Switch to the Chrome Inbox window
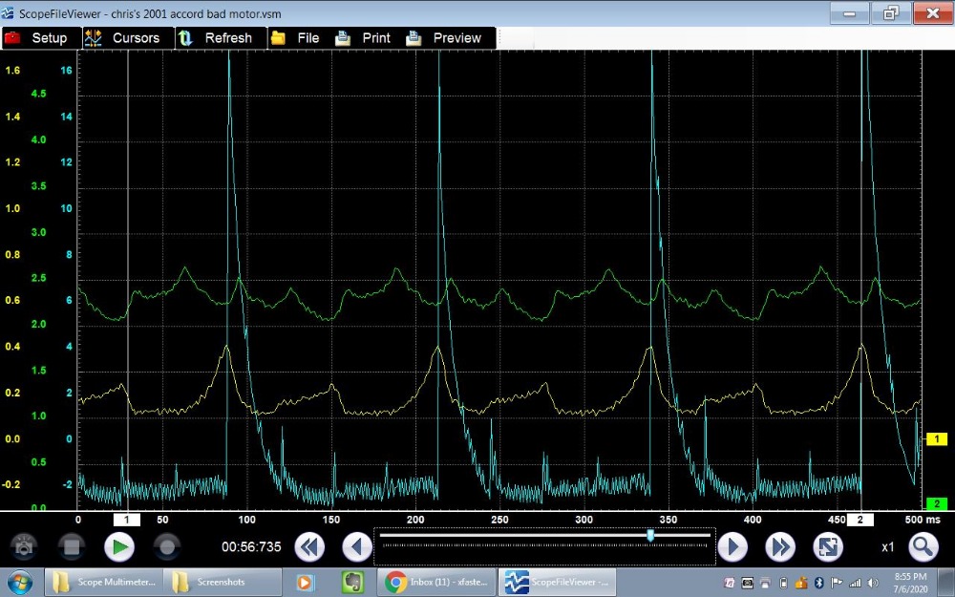955x597 pixels. 436,583
